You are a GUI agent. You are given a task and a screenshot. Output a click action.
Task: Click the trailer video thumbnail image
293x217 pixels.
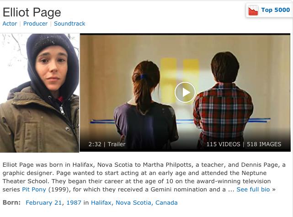pyautogui.click(x=185, y=93)
